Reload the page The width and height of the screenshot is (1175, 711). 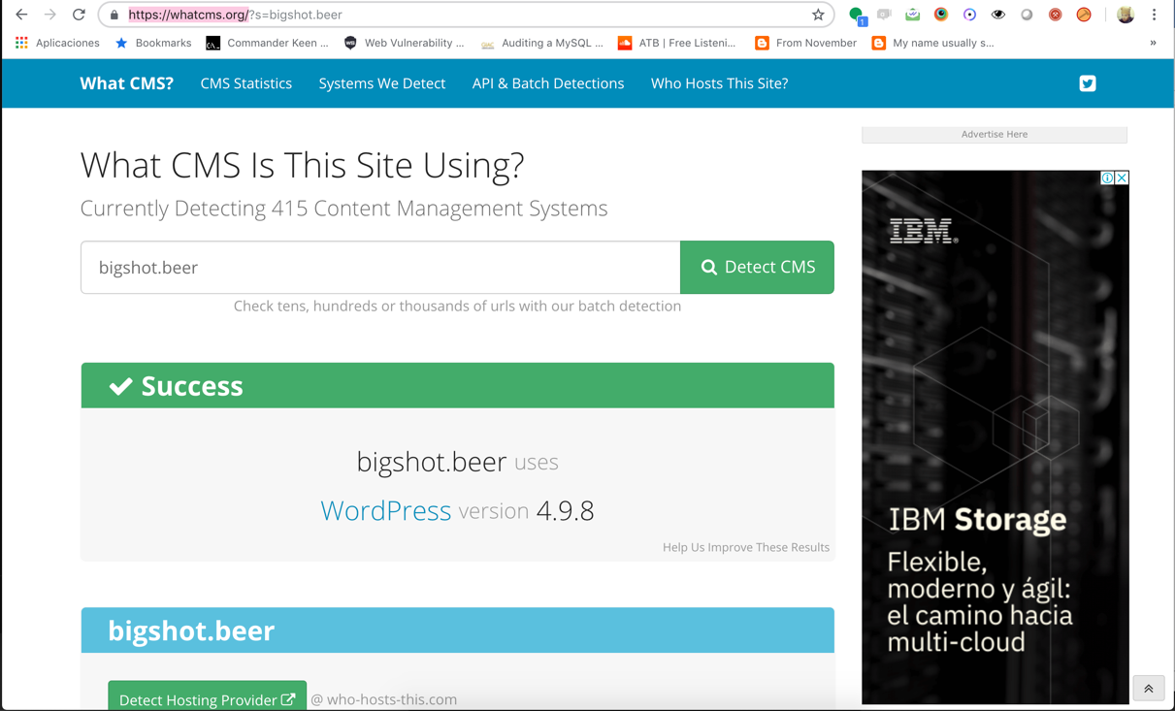tap(79, 15)
